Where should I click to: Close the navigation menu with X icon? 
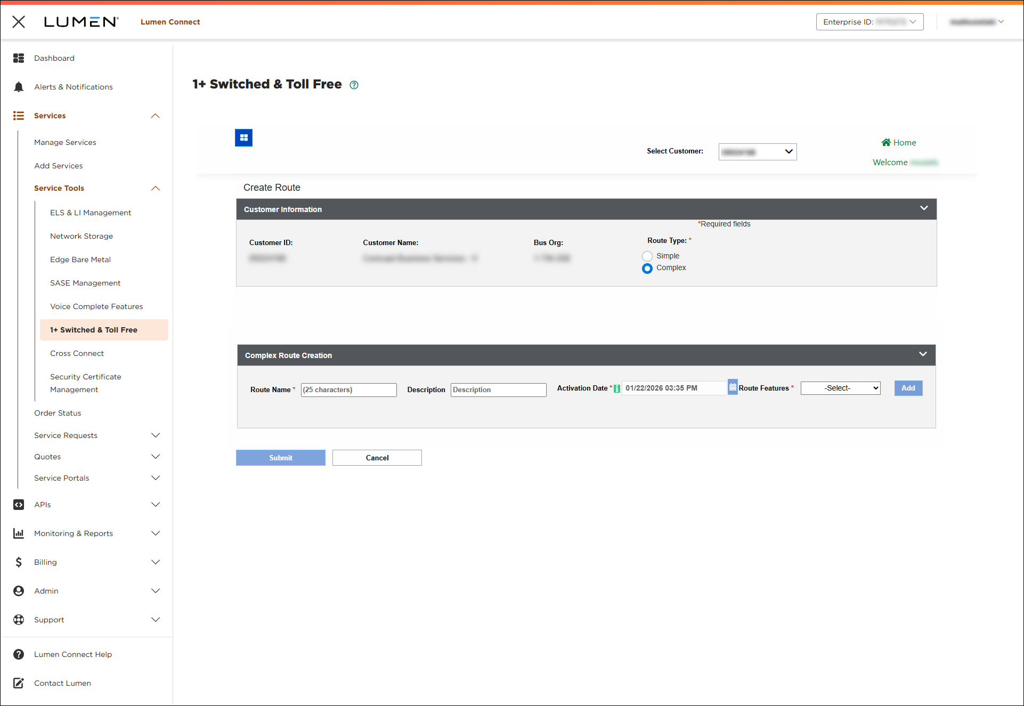[19, 22]
